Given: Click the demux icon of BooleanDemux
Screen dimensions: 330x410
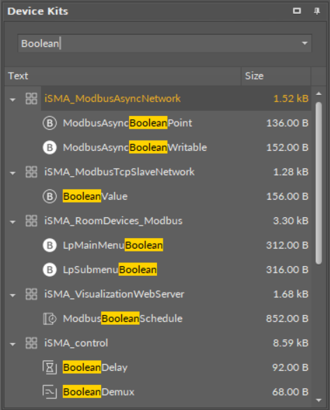Looking at the screenshot, I should [50, 392].
